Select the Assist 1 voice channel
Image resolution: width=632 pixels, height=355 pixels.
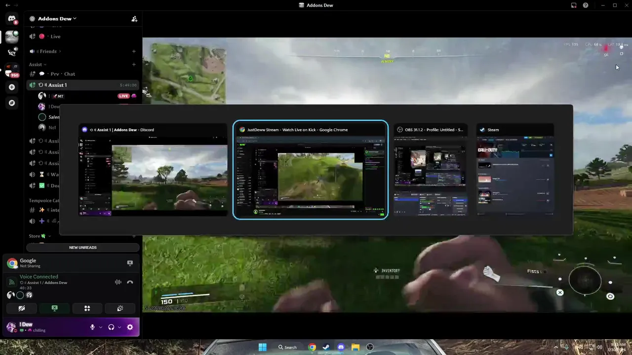coord(82,85)
